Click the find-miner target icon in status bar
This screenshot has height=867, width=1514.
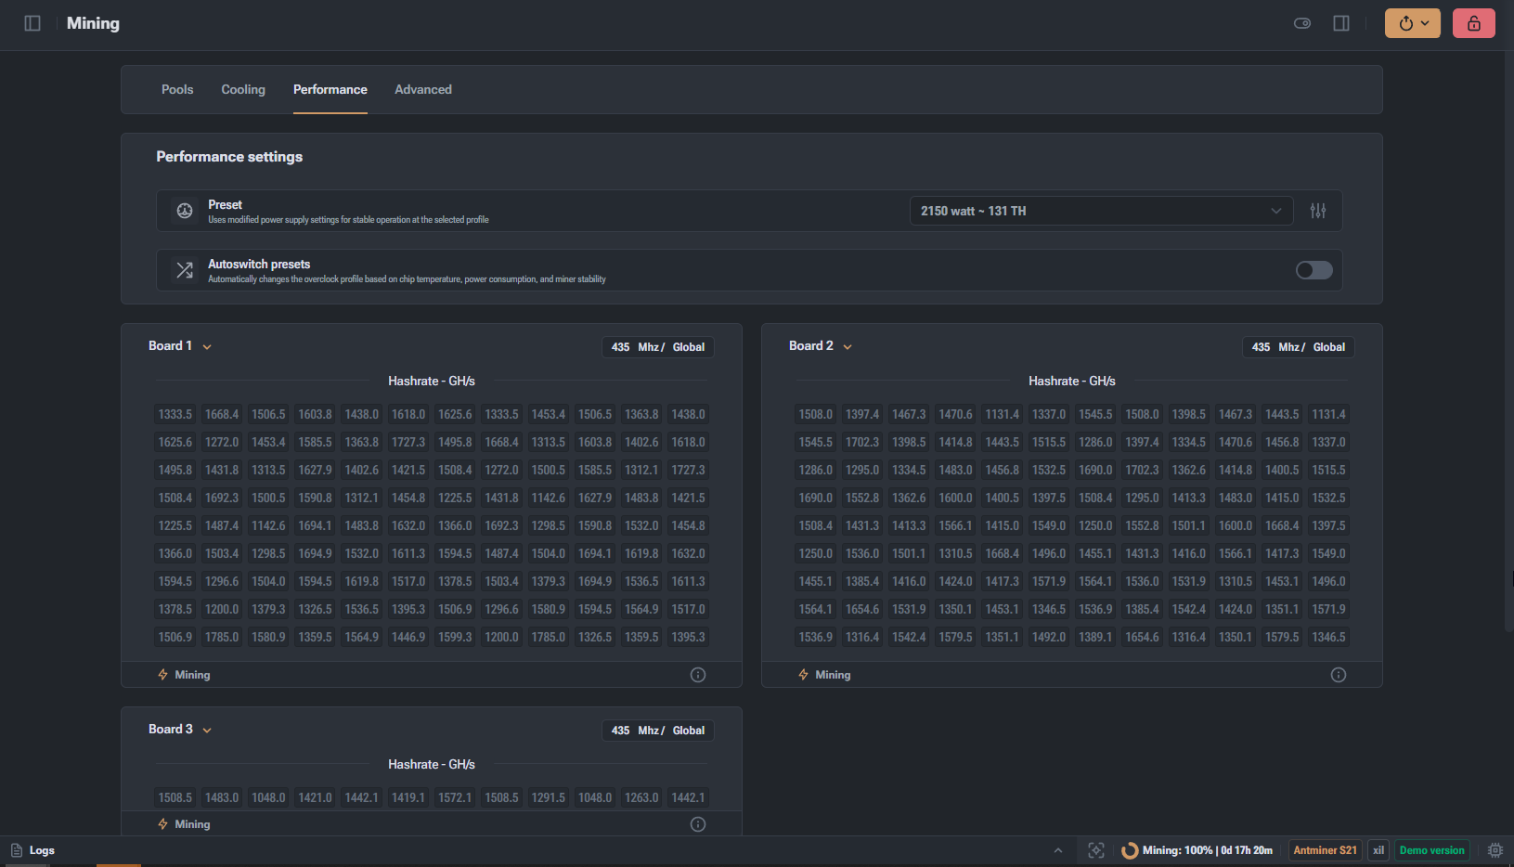pyautogui.click(x=1096, y=850)
